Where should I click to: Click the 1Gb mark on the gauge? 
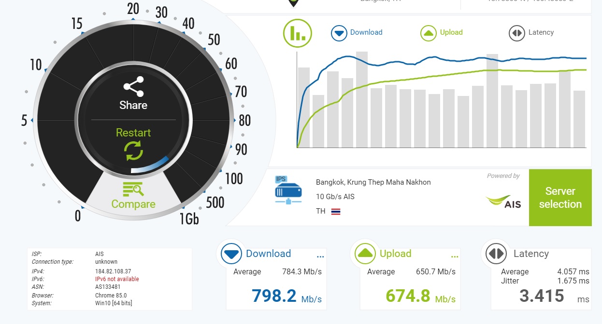[x=189, y=219]
